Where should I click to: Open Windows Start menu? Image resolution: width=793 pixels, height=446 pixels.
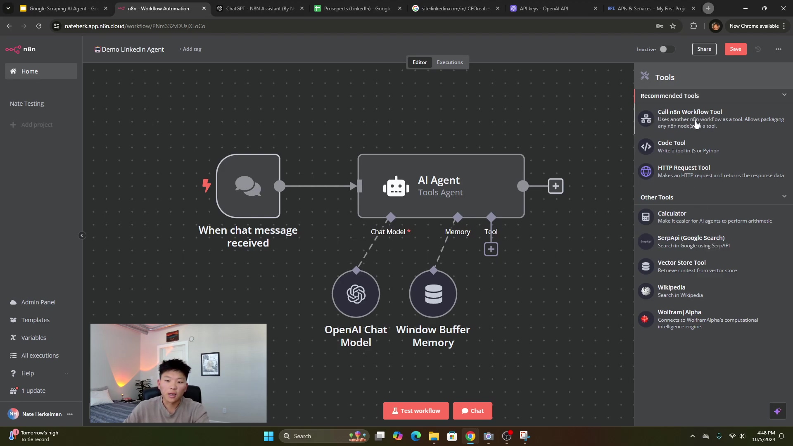268,436
